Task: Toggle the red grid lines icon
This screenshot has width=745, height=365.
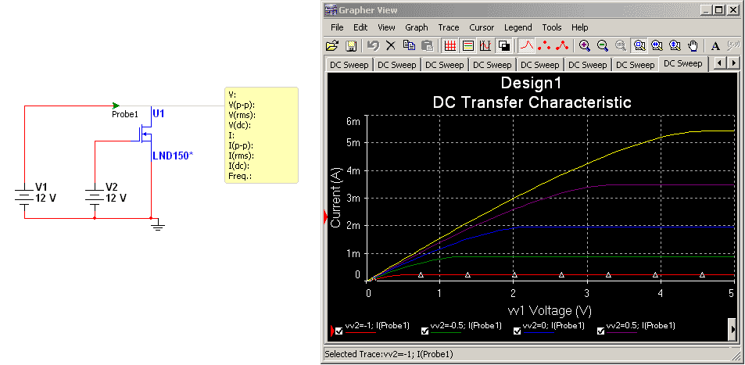Action: [450, 45]
